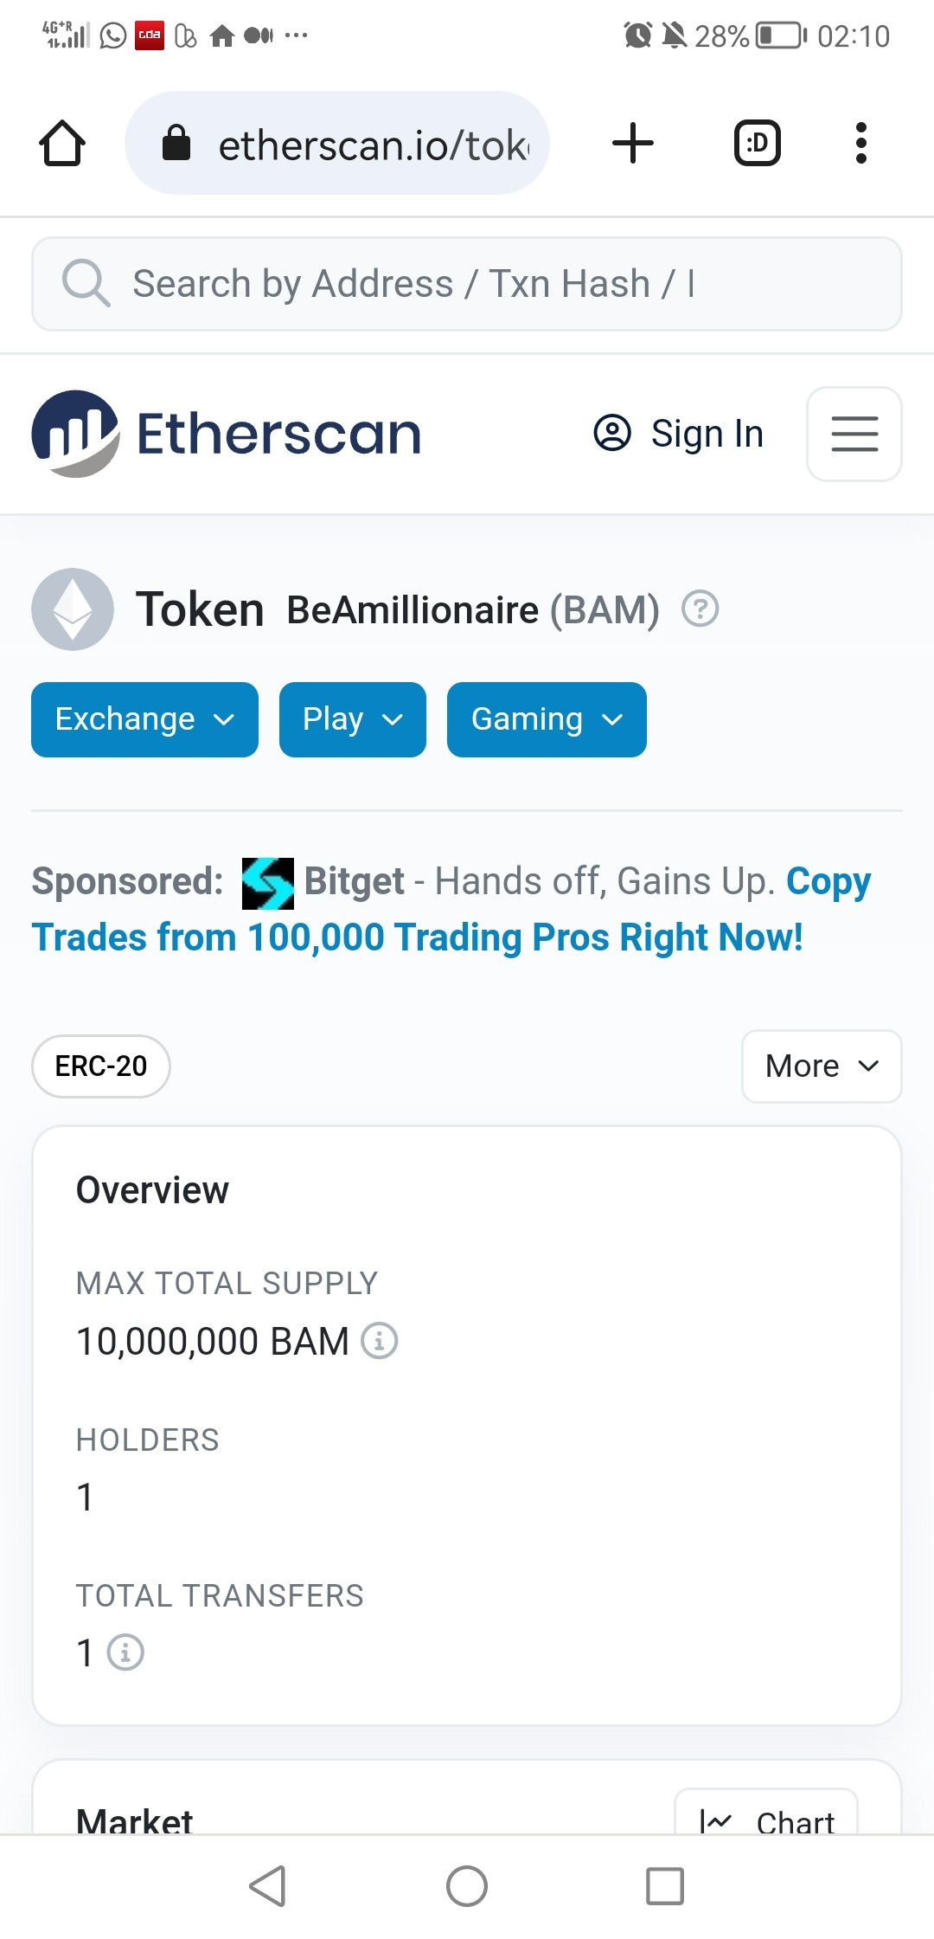Open the tab switcher icon
The height and width of the screenshot is (1939, 934).
pyautogui.click(x=757, y=143)
